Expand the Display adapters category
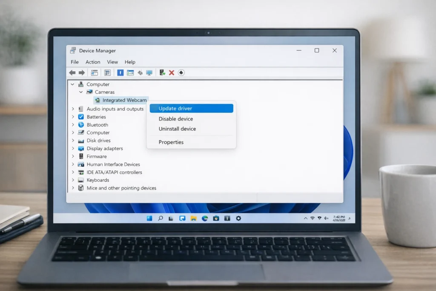Image resolution: width=436 pixels, height=291 pixels. tap(73, 149)
